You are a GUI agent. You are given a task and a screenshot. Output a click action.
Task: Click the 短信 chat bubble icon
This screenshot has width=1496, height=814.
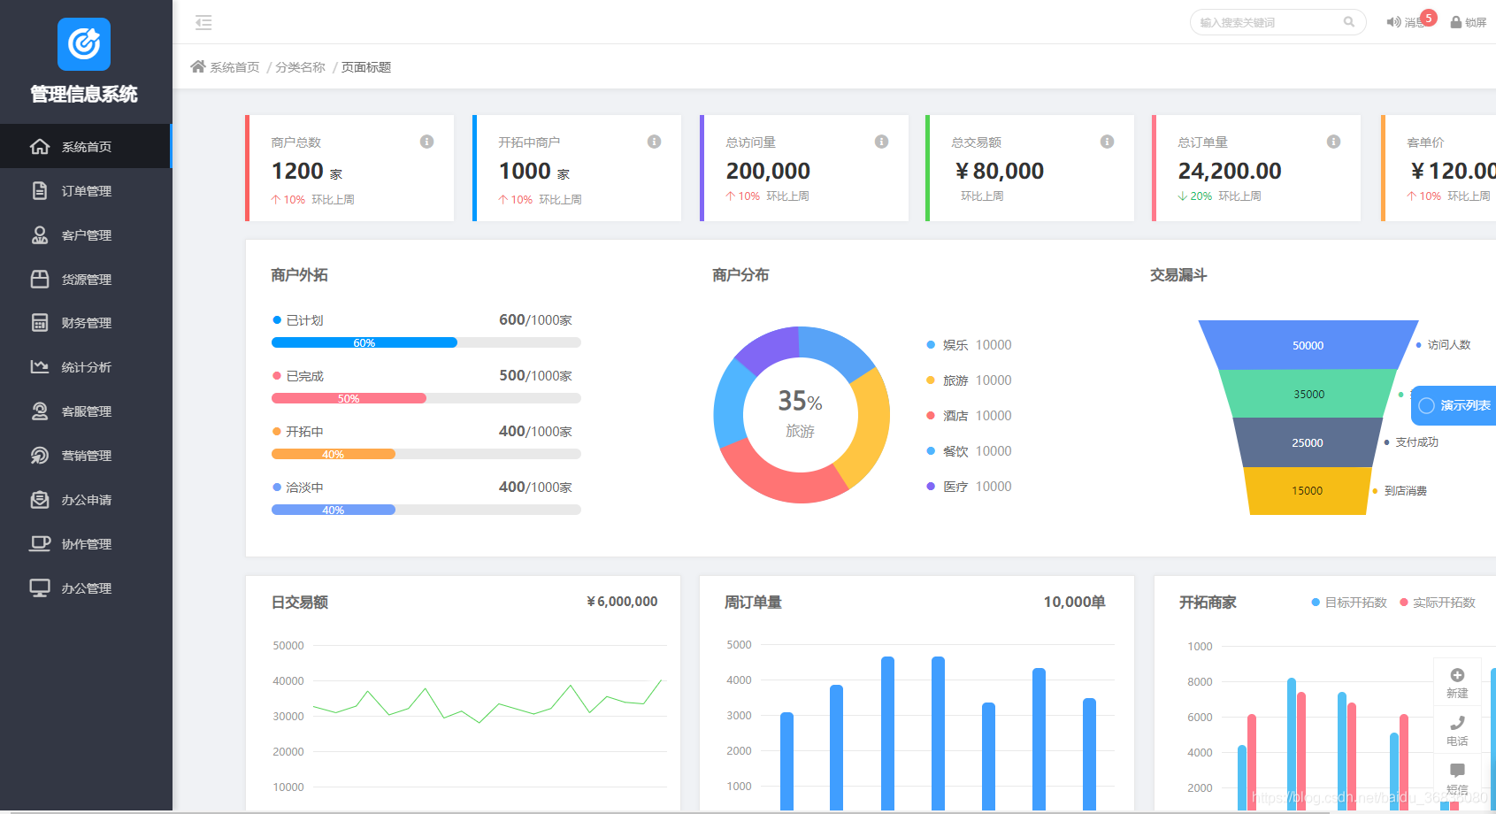pos(1457,771)
